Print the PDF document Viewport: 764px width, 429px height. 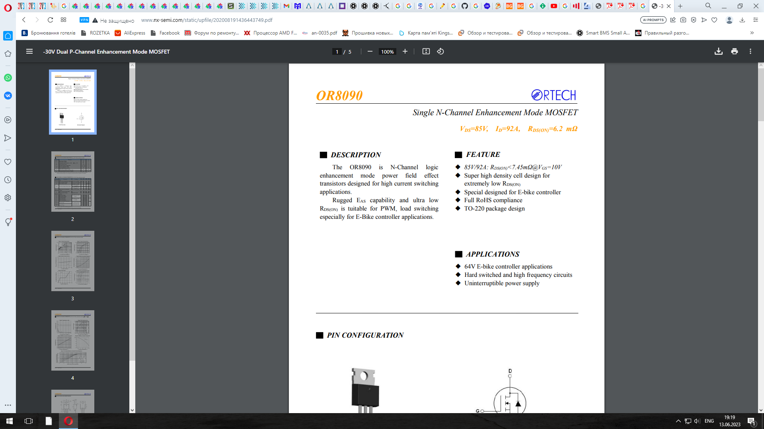coord(735,51)
